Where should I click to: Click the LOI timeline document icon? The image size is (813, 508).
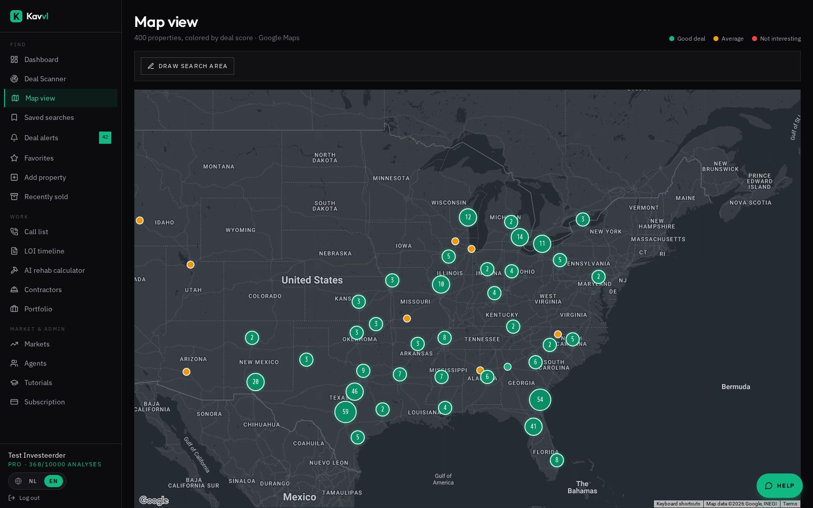(14, 251)
